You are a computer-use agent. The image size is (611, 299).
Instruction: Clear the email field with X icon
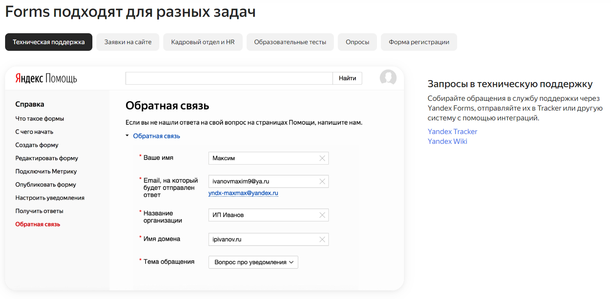tap(322, 181)
